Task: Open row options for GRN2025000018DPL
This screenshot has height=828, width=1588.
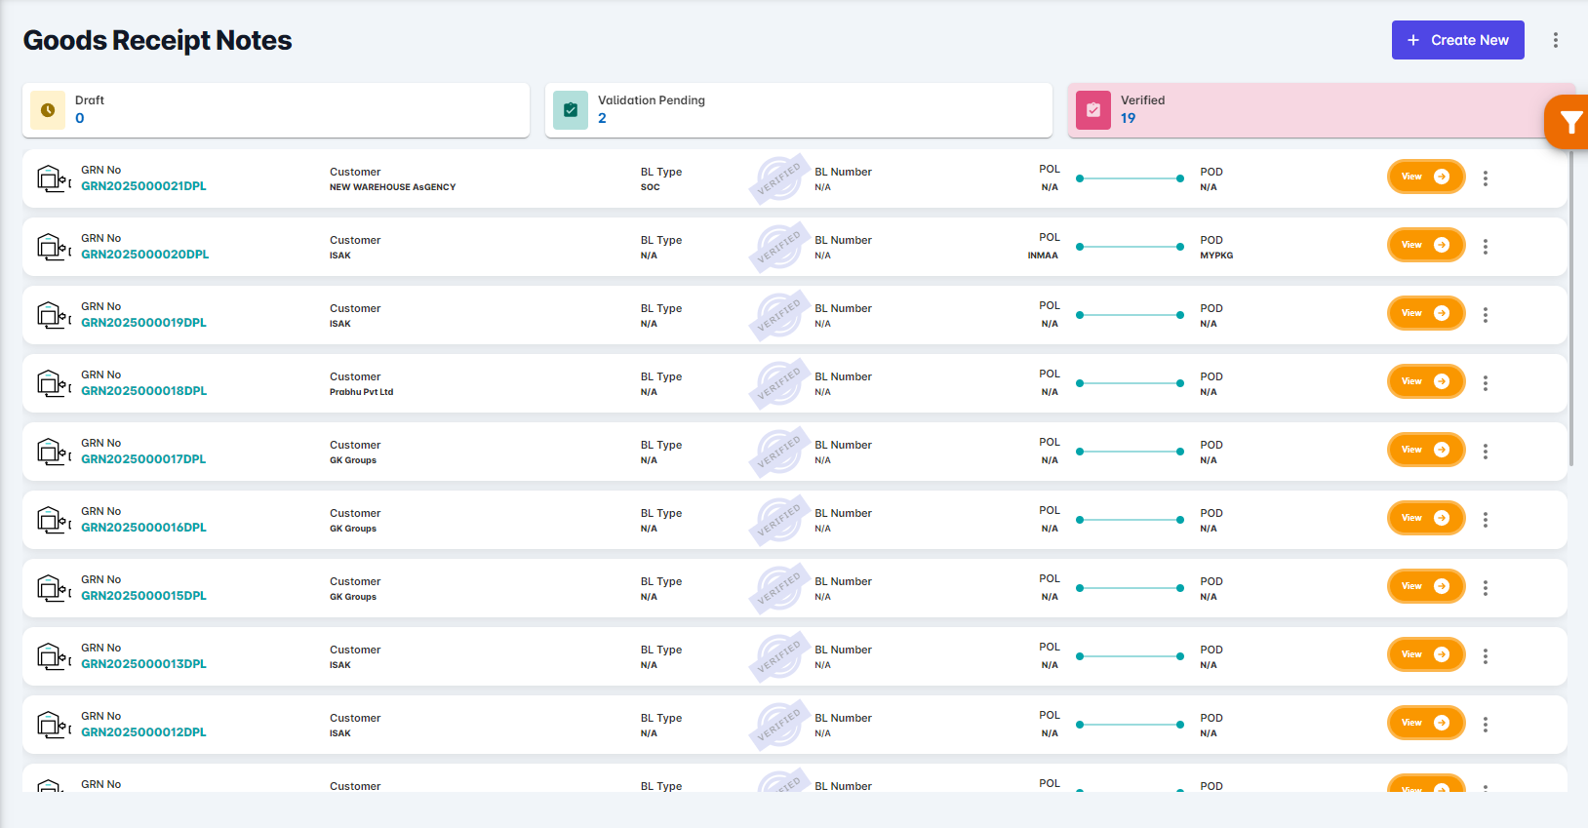Action: click(x=1485, y=383)
